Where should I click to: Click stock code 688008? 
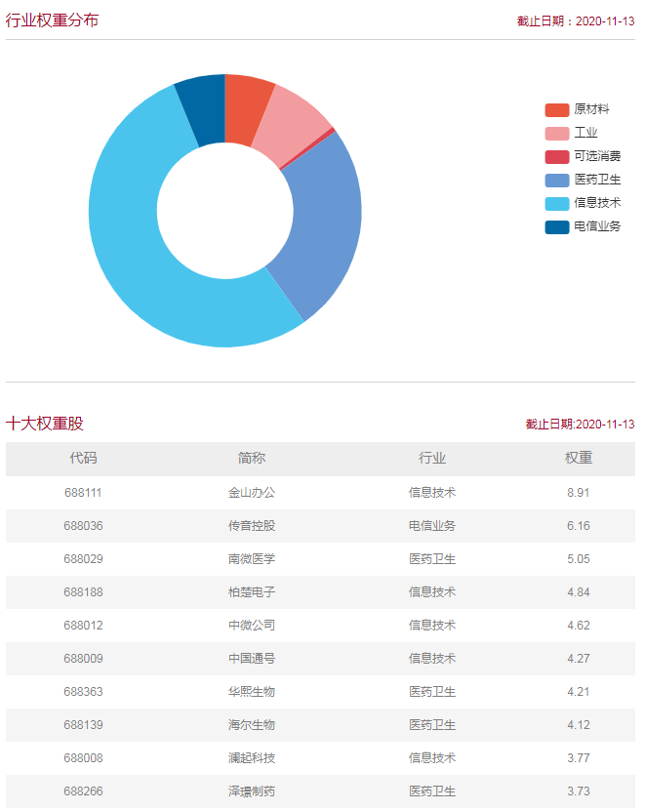[83, 757]
